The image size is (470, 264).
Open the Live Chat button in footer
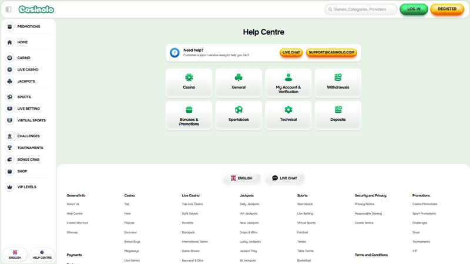[x=284, y=178]
